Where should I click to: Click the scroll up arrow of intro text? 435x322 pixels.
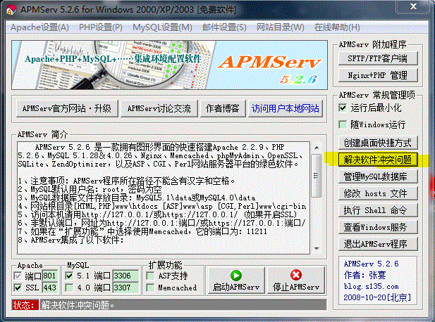pos(317,148)
